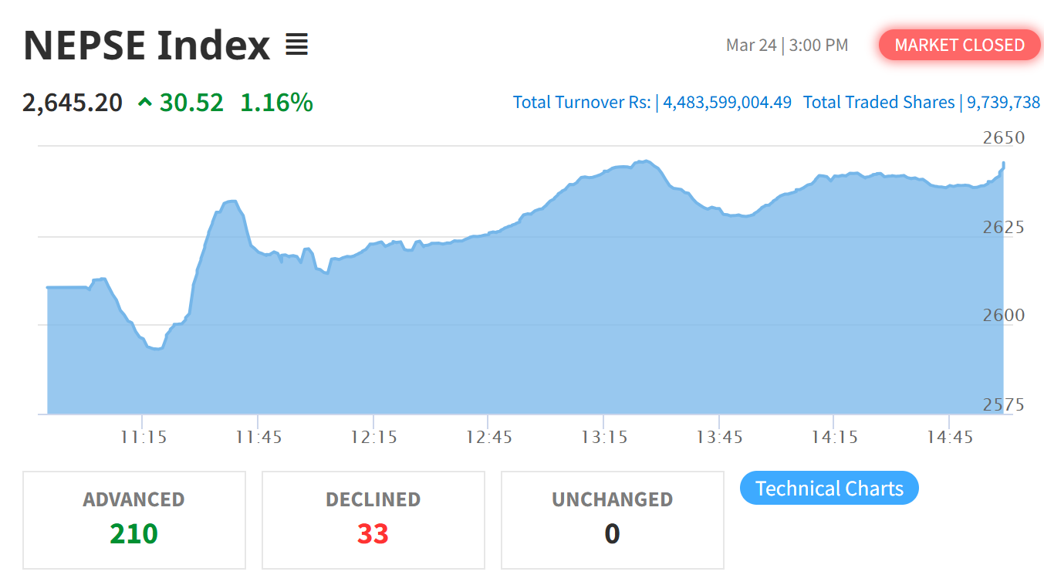The image size is (1044, 575).
Task: Click the 2625 value gridline label
Action: coord(1003,227)
